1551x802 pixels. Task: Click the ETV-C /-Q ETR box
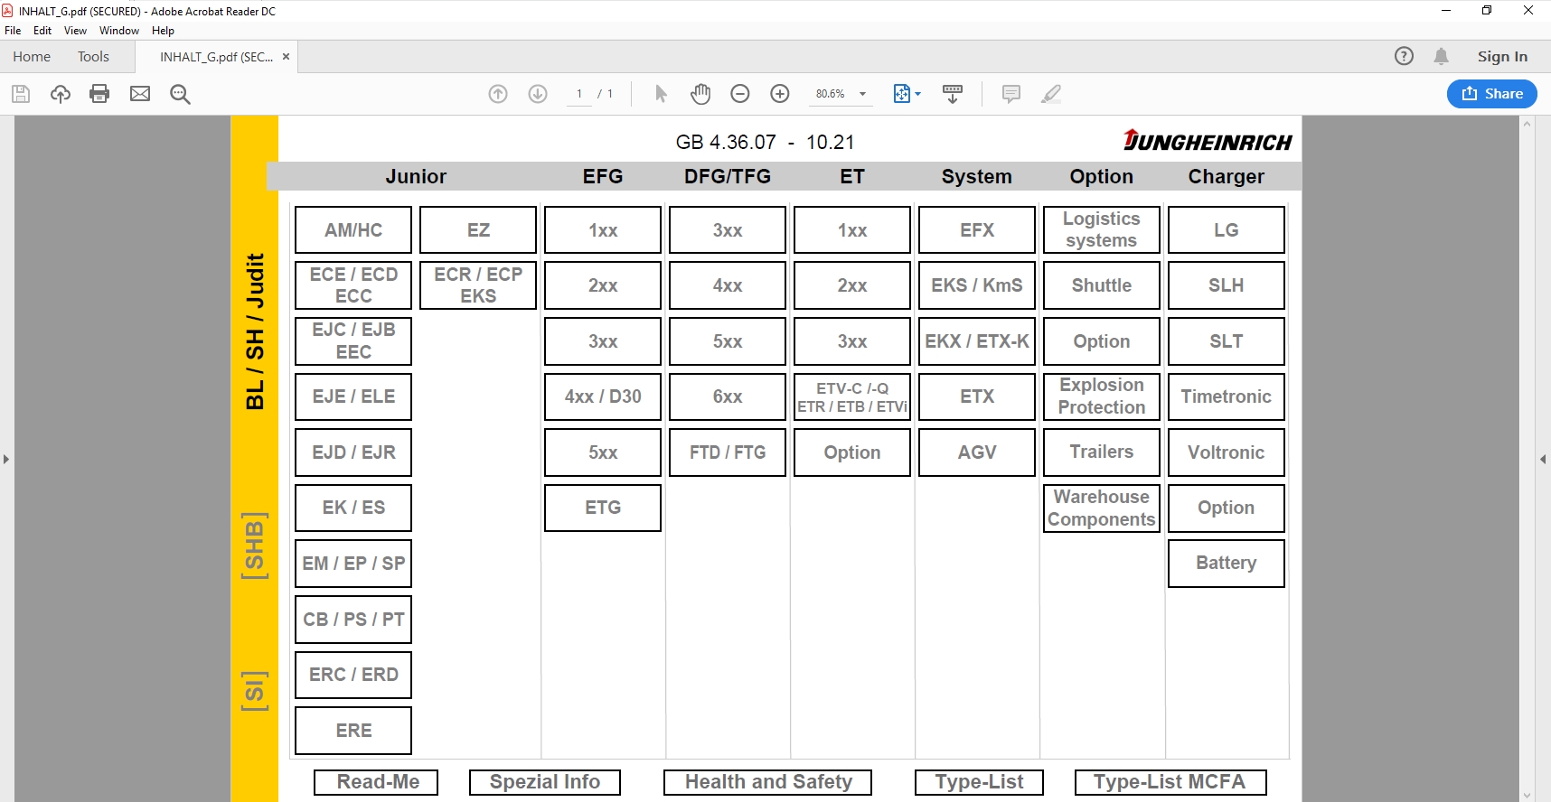click(x=852, y=396)
